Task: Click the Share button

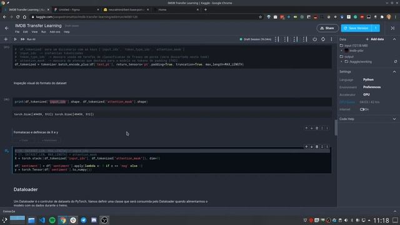Action: [x=327, y=28]
